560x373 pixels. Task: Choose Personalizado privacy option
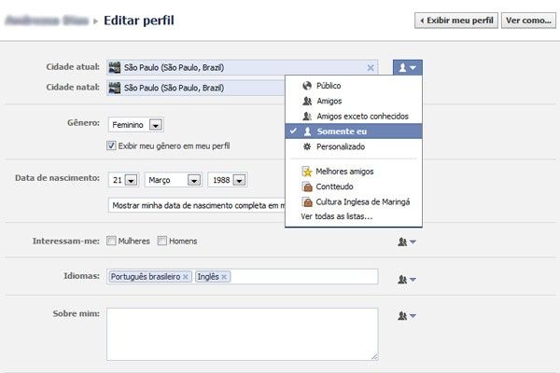[354, 146]
